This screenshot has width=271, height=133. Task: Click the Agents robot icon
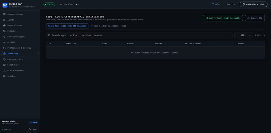pyautogui.click(x=4, y=20)
